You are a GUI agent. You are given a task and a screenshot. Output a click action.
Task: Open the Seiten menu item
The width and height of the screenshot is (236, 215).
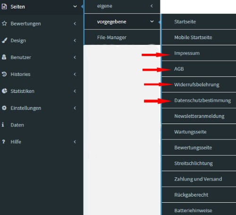point(42,7)
